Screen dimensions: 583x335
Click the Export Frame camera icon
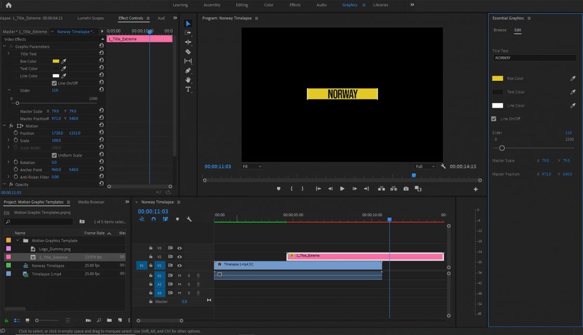point(406,189)
